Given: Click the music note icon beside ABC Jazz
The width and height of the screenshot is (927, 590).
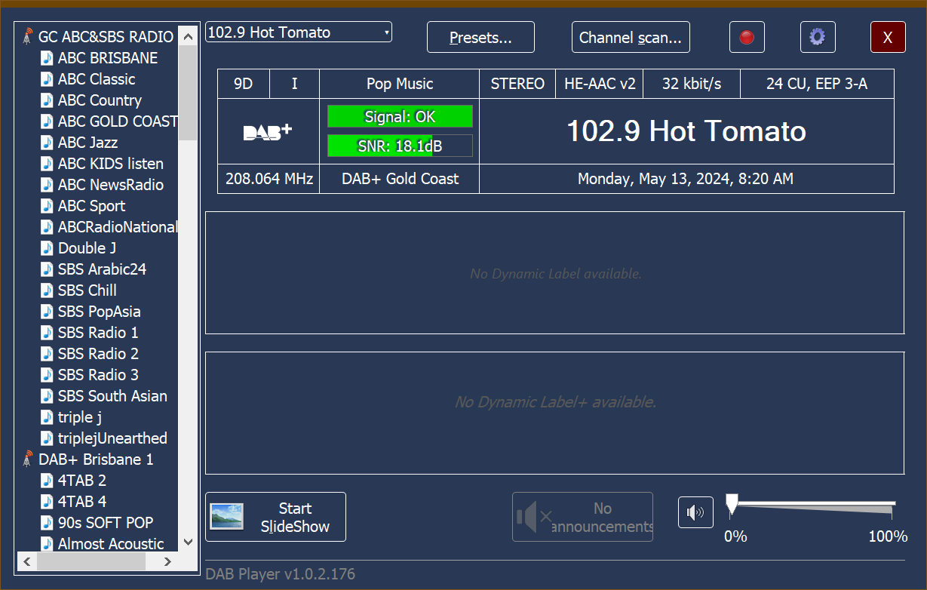Looking at the screenshot, I should [48, 143].
